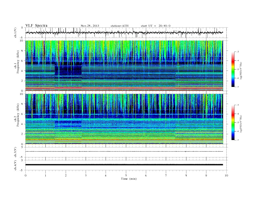The width and height of the screenshot is (255, 197).
Task: Click time axis tick label "4"
Action: click(106, 175)
